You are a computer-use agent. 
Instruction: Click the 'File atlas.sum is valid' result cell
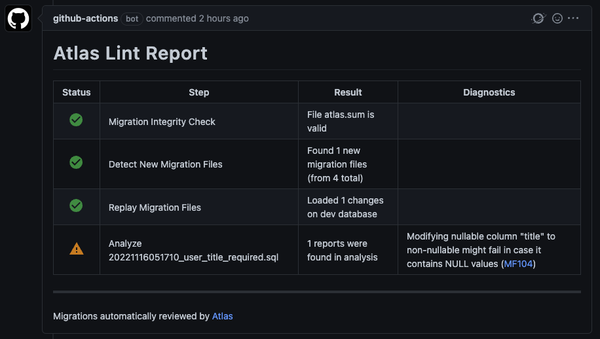coord(348,121)
